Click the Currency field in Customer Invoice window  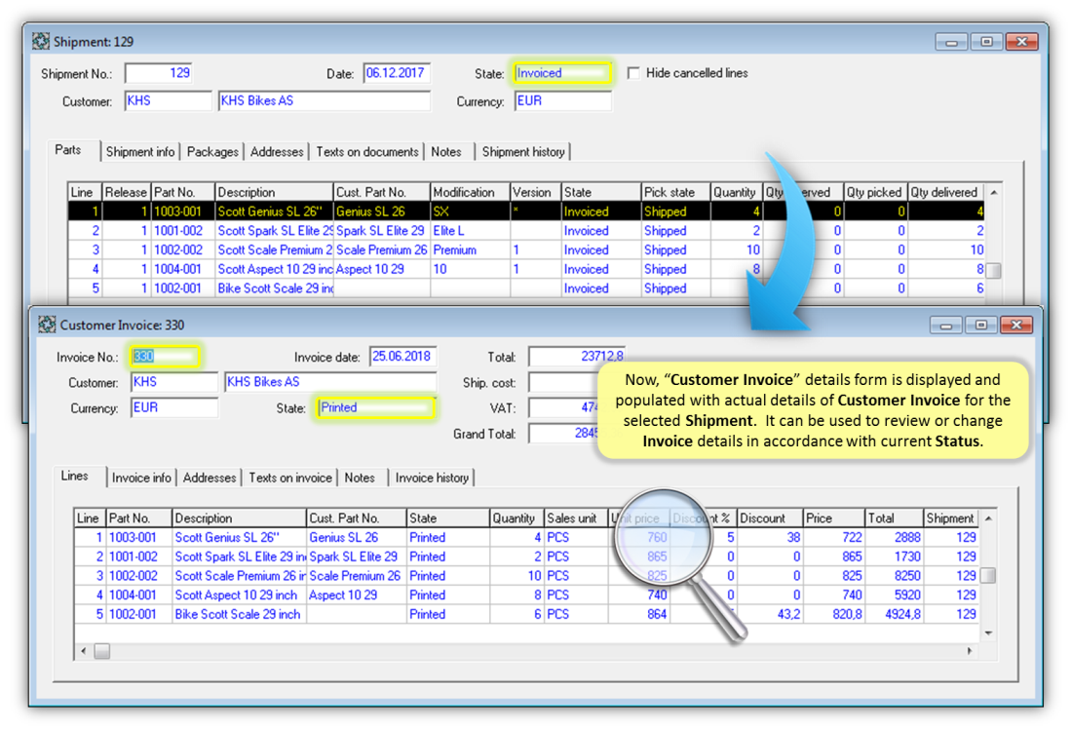[x=174, y=408]
